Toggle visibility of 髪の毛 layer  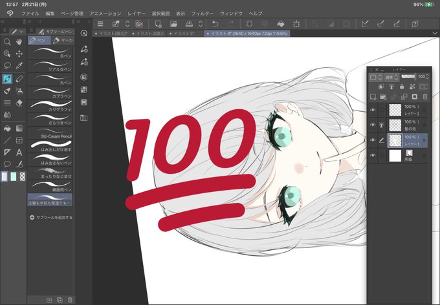click(373, 125)
